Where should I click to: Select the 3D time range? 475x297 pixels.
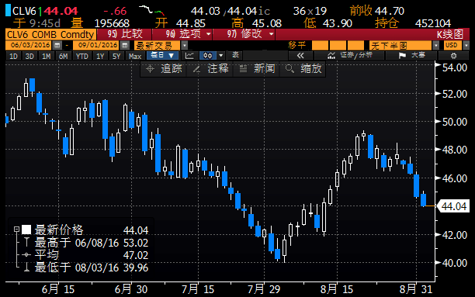pyautogui.click(x=29, y=56)
